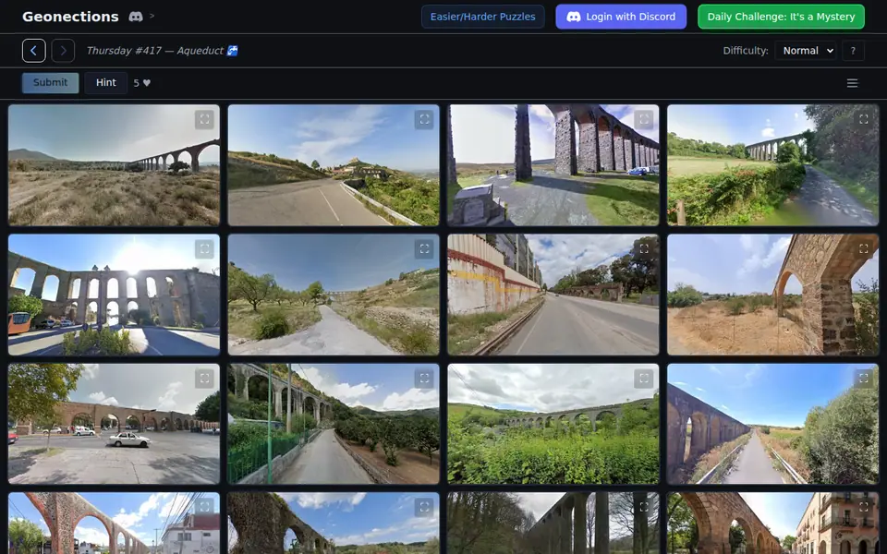Select the cloudy green field viaduct photo
887x554 pixels.
[553, 424]
